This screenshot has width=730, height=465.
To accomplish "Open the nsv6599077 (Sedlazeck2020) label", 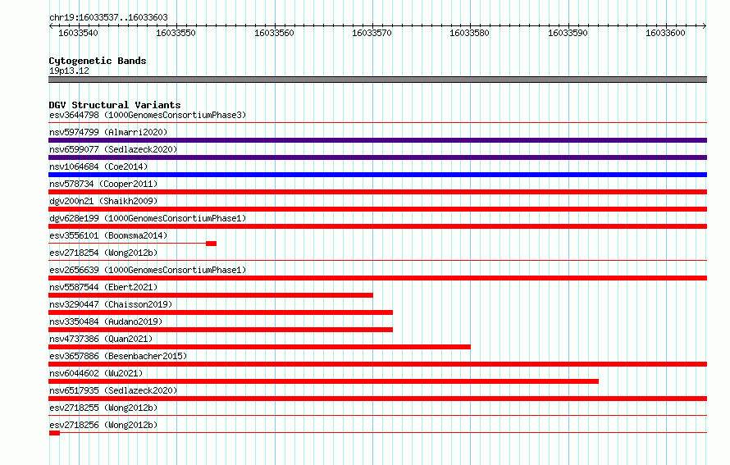I will (113, 149).
